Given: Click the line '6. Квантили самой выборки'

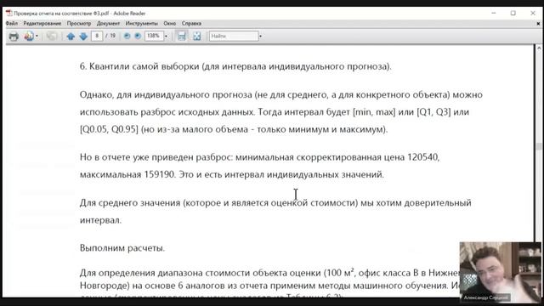Looking at the screenshot, I should 235,66.
